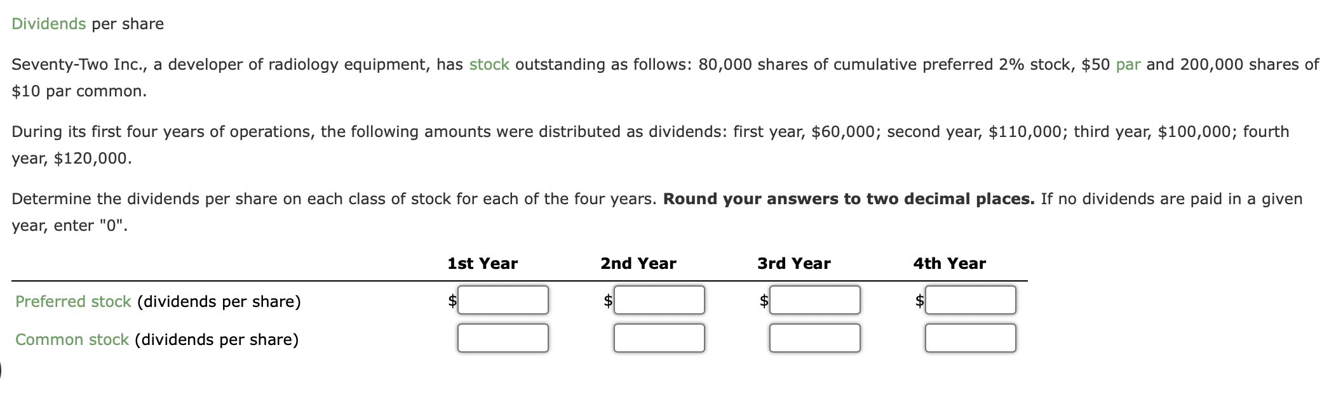Click the Dividends per share page title
Viewport: 1329px width, 416px height.
pos(88,23)
